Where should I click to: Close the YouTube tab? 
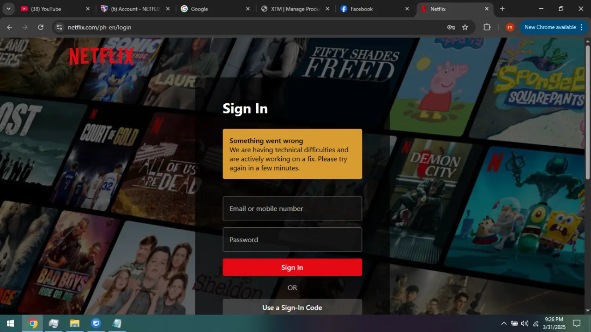(x=88, y=9)
